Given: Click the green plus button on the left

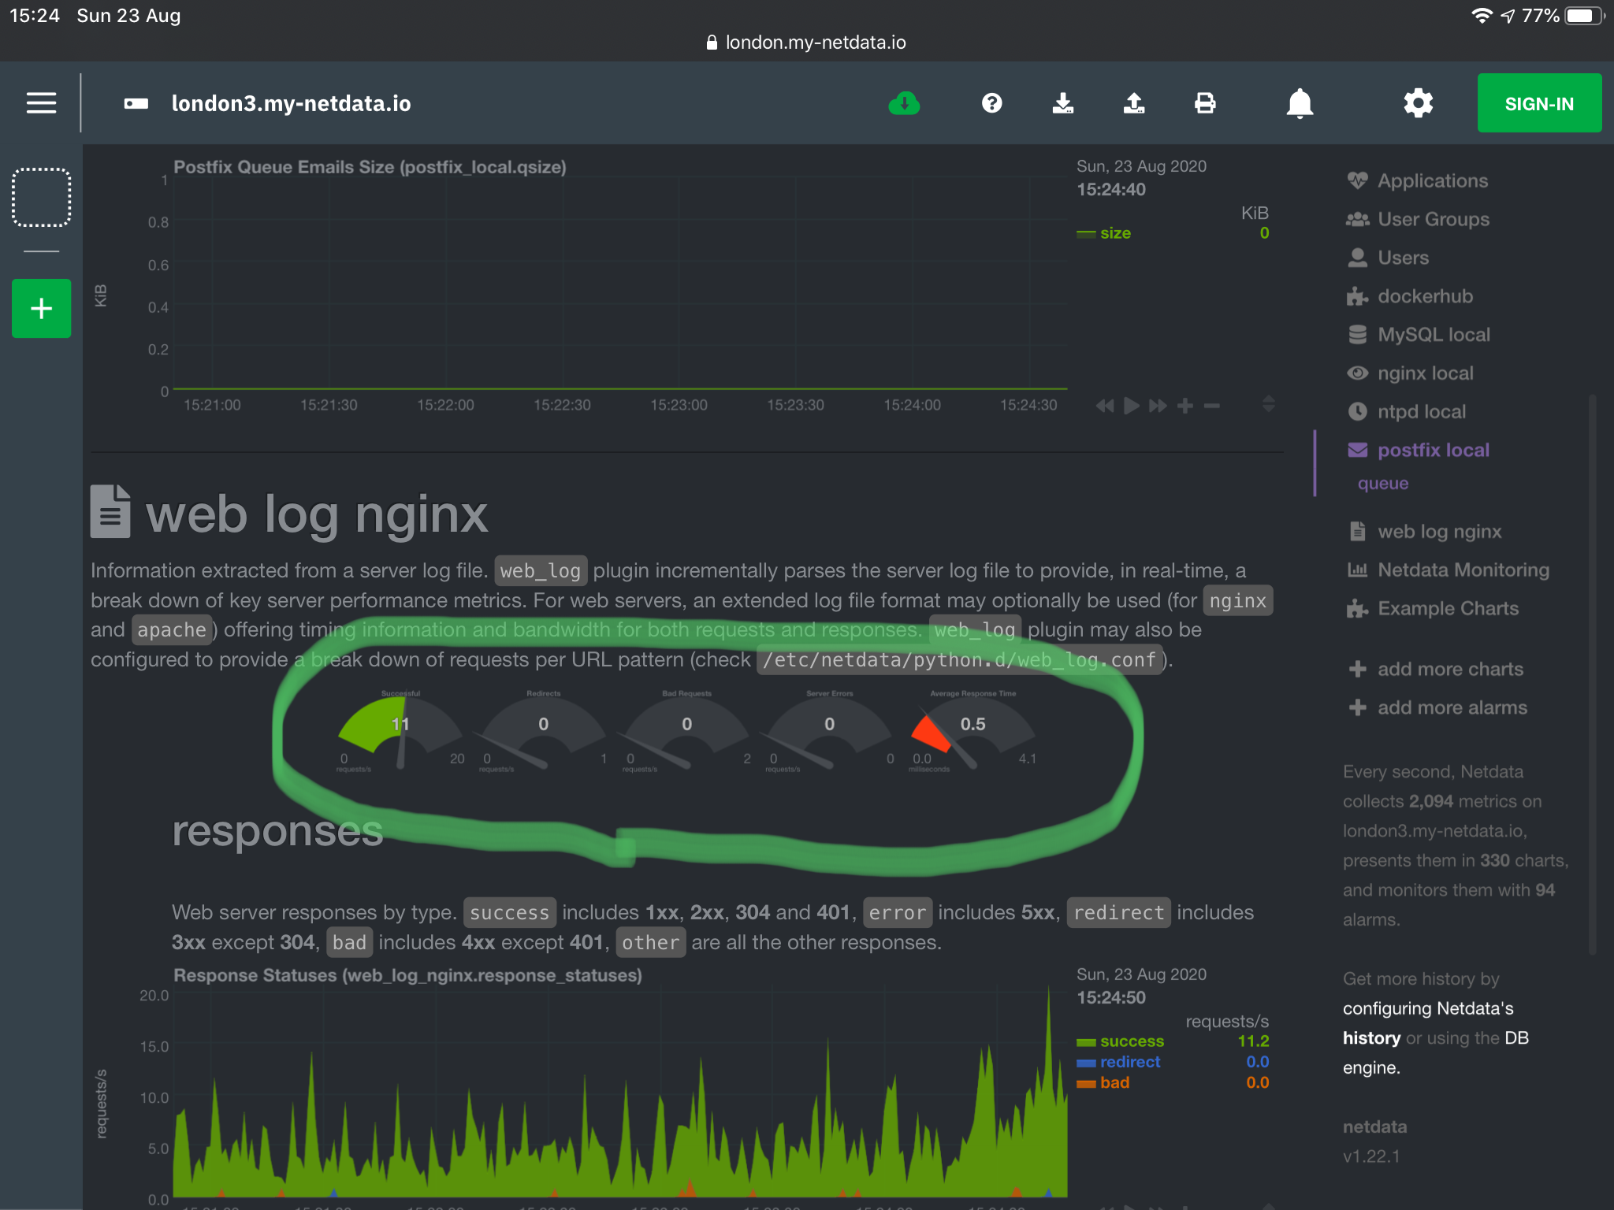Looking at the screenshot, I should [x=41, y=308].
